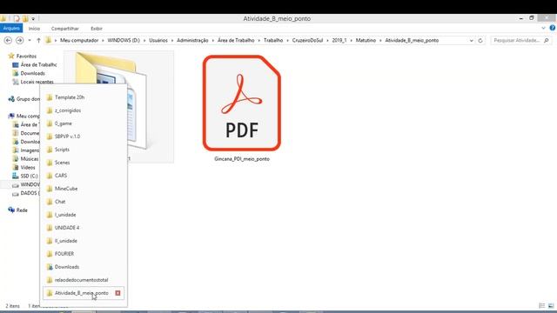Open the Help question mark icon

(553, 28)
